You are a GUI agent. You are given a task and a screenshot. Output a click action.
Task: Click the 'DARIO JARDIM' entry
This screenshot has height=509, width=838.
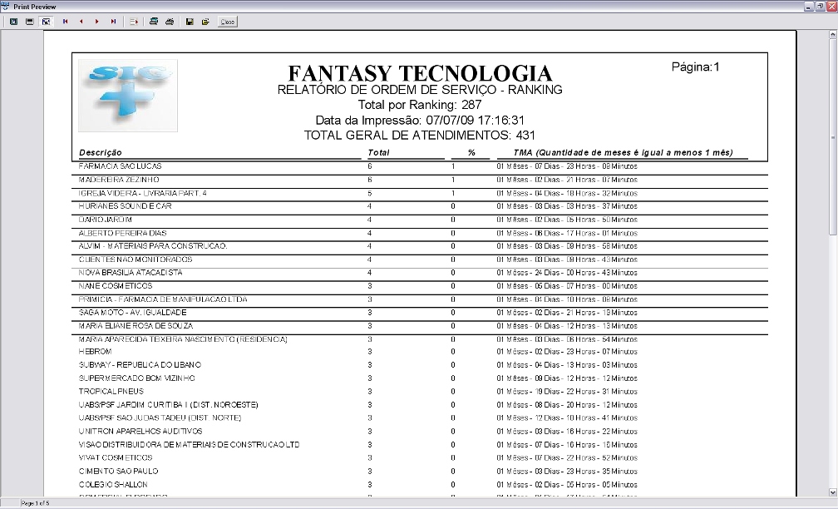coord(106,220)
